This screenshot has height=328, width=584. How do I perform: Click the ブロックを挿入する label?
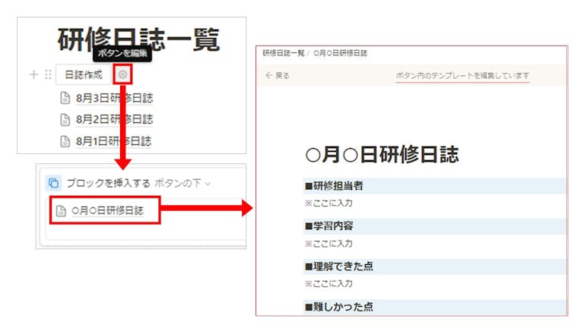109,183
